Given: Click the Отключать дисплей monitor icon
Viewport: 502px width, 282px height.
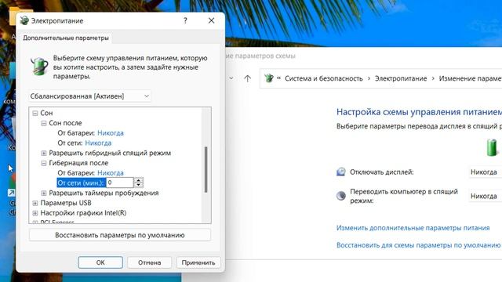Looking at the screenshot, I should [341, 172].
